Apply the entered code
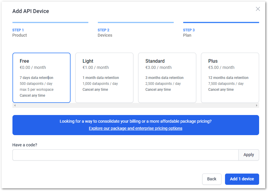The image size is (268, 191). [249, 155]
